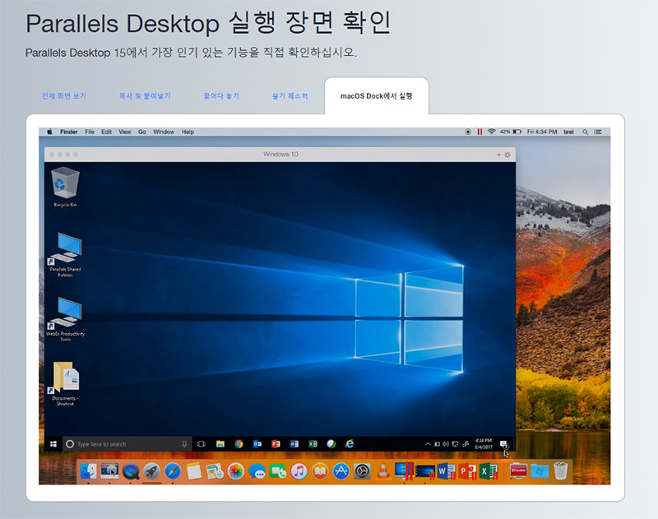Open the Windows Start button
Screen dimensions: 658x519
[53, 444]
